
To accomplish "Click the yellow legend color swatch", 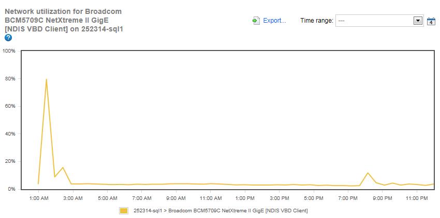I will click(124, 210).
